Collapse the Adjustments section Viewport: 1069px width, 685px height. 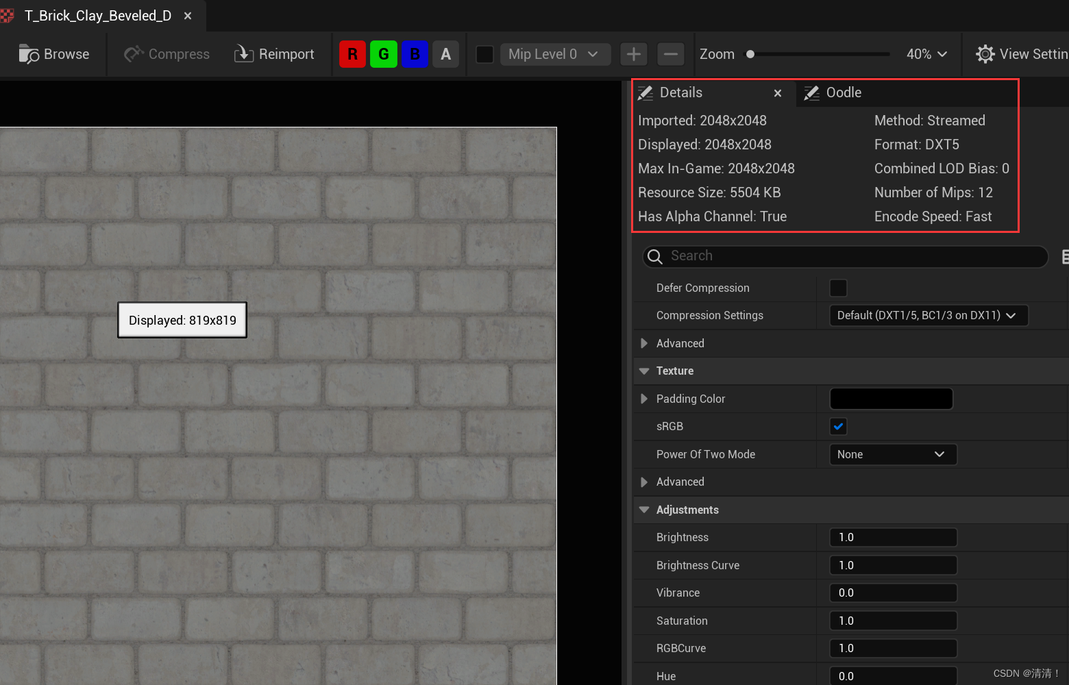click(x=644, y=510)
